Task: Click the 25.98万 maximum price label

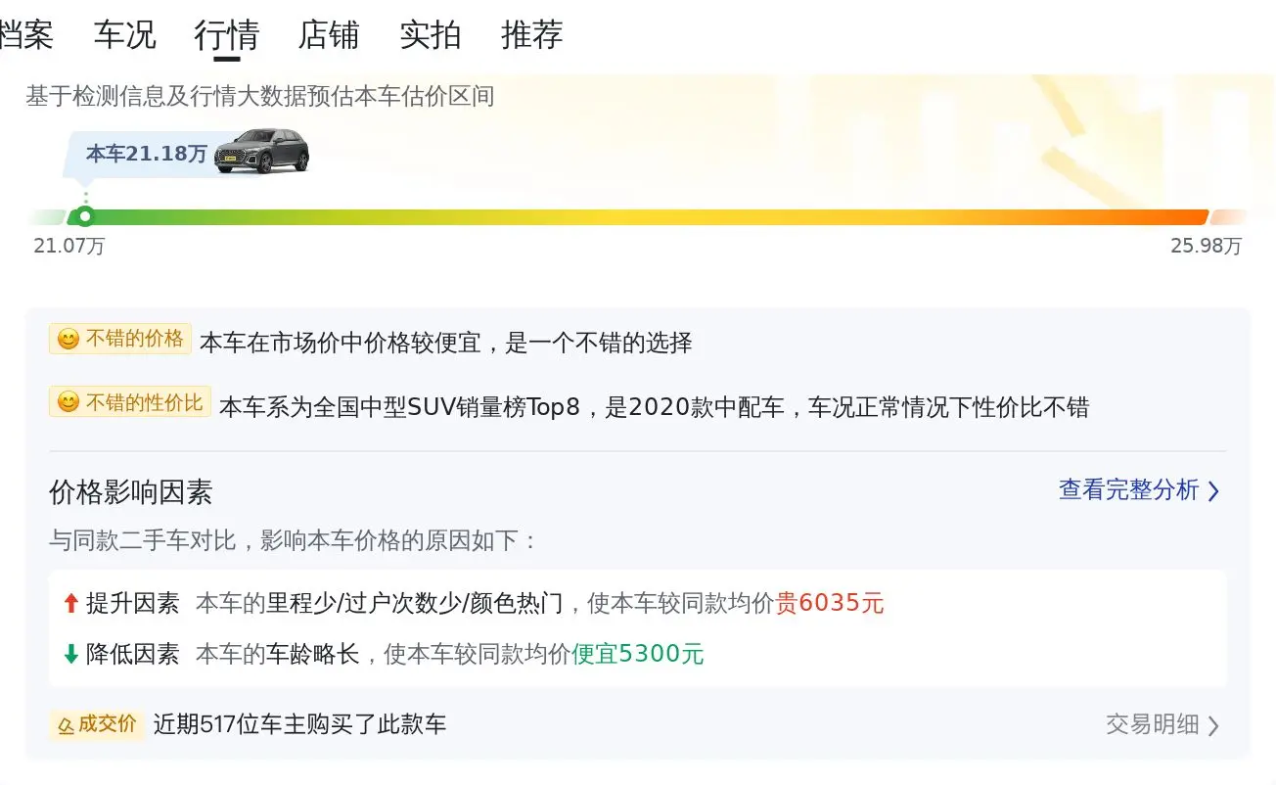Action: (1206, 246)
